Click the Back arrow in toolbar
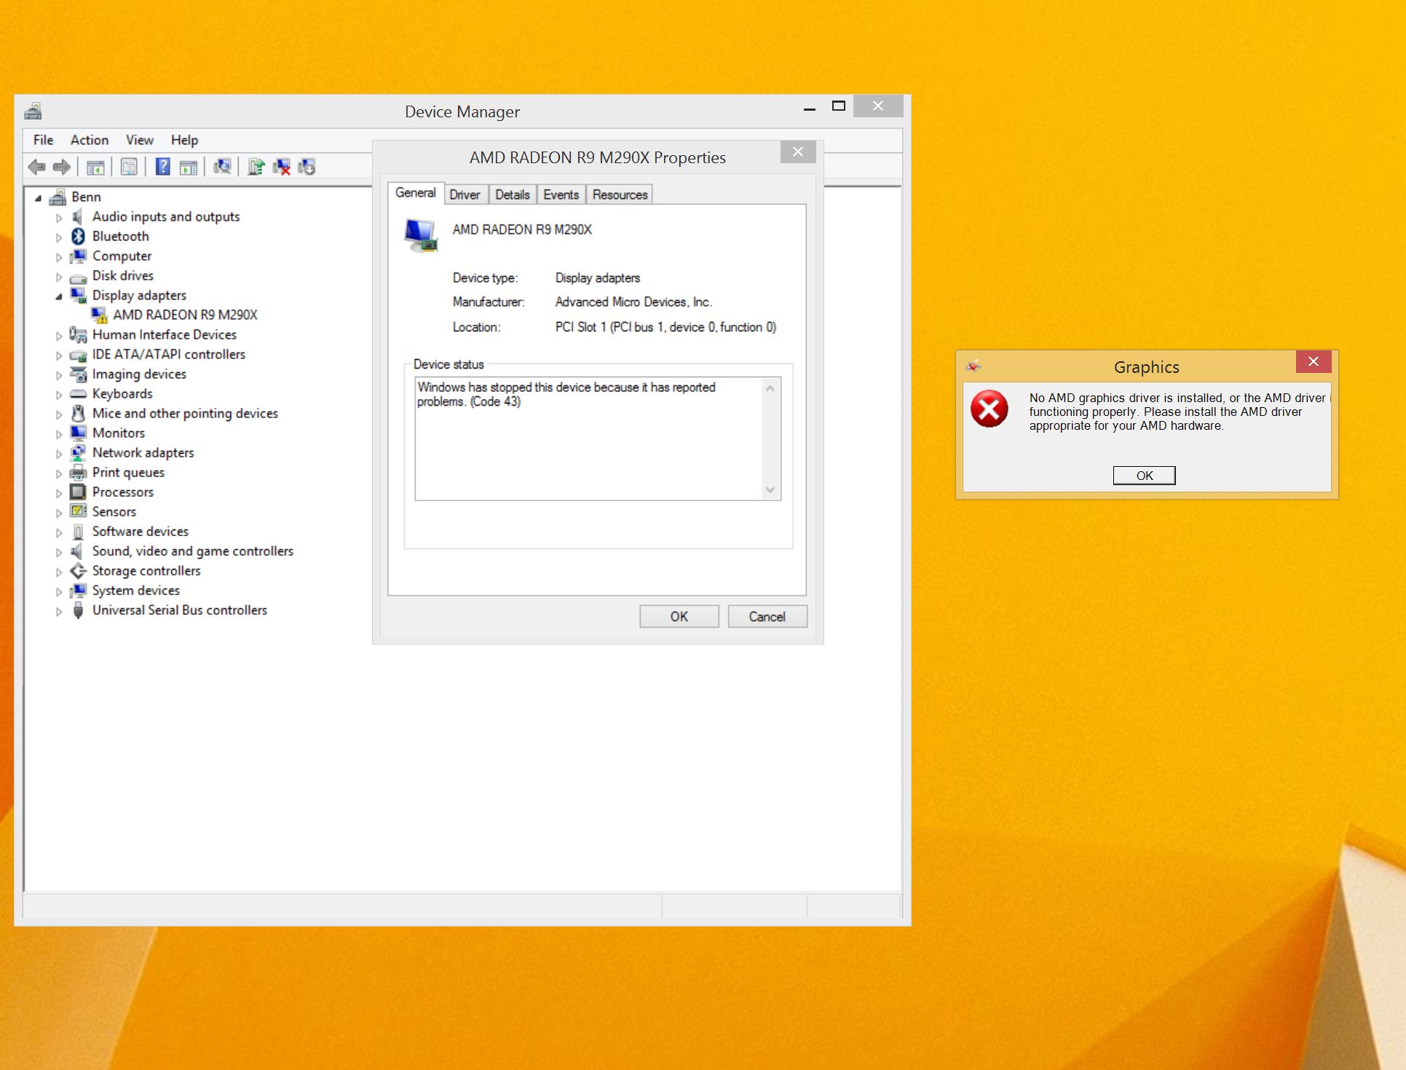Viewport: 1406px width, 1070px height. [x=36, y=167]
